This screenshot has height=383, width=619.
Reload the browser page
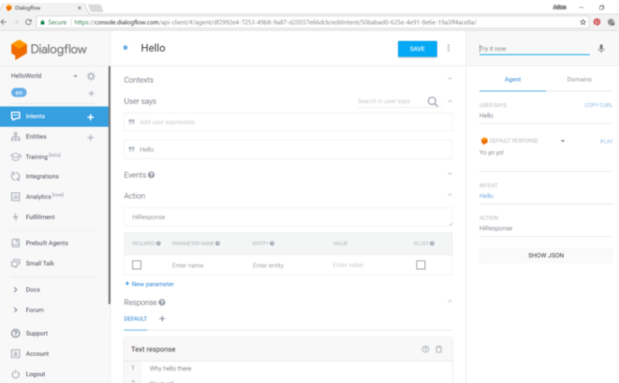click(29, 22)
